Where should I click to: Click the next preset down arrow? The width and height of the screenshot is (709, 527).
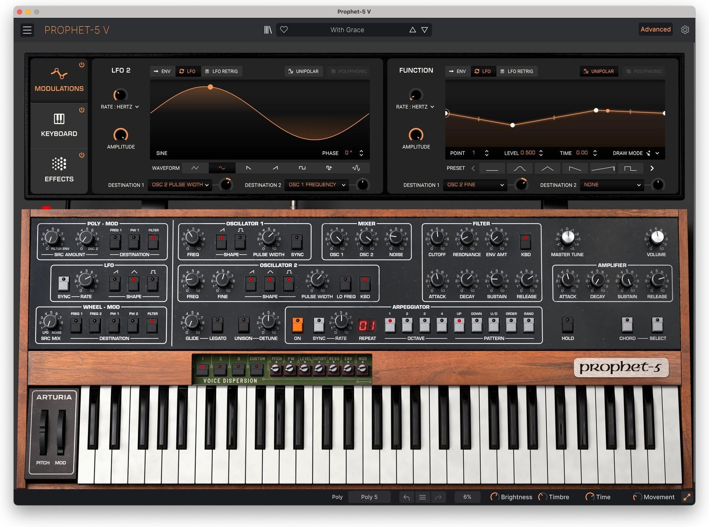click(x=424, y=30)
